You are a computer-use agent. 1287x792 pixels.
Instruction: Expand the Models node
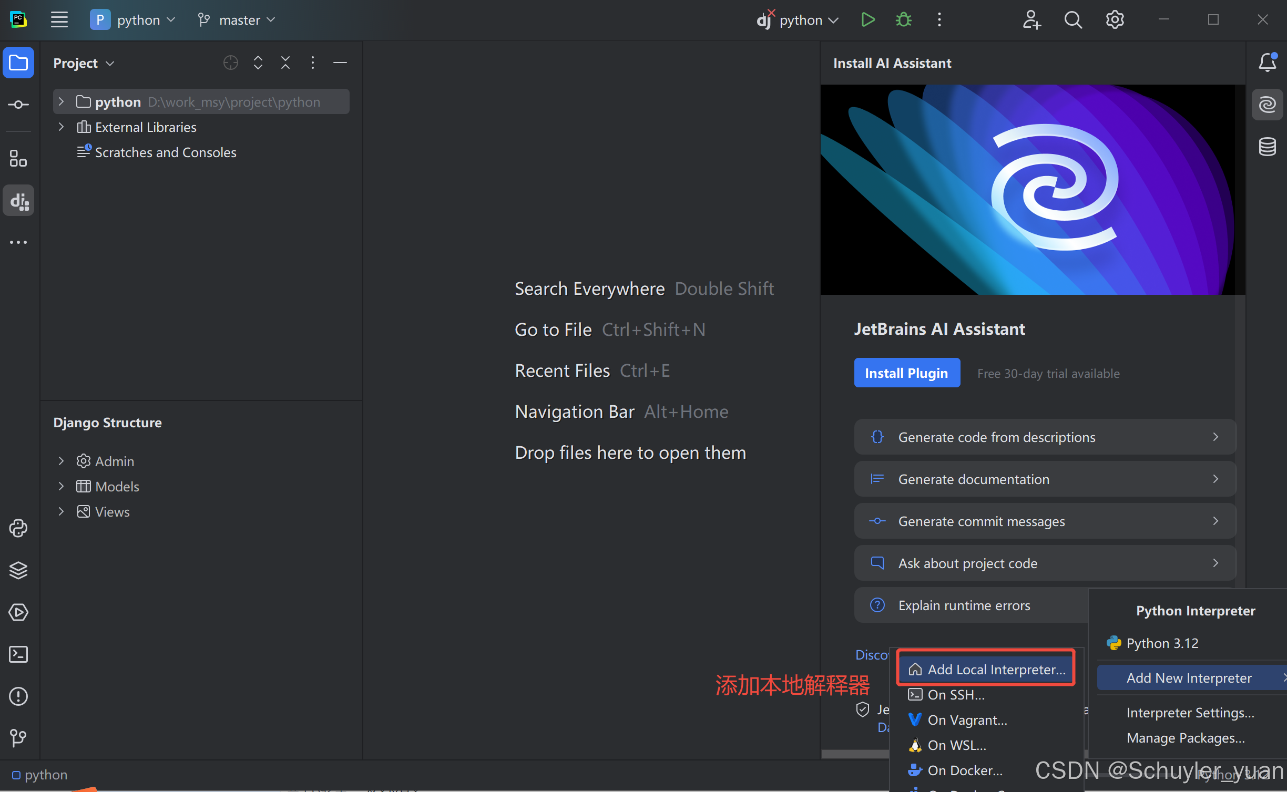(61, 486)
